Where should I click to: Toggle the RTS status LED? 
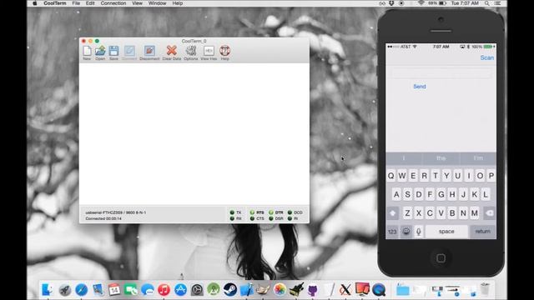click(x=252, y=212)
